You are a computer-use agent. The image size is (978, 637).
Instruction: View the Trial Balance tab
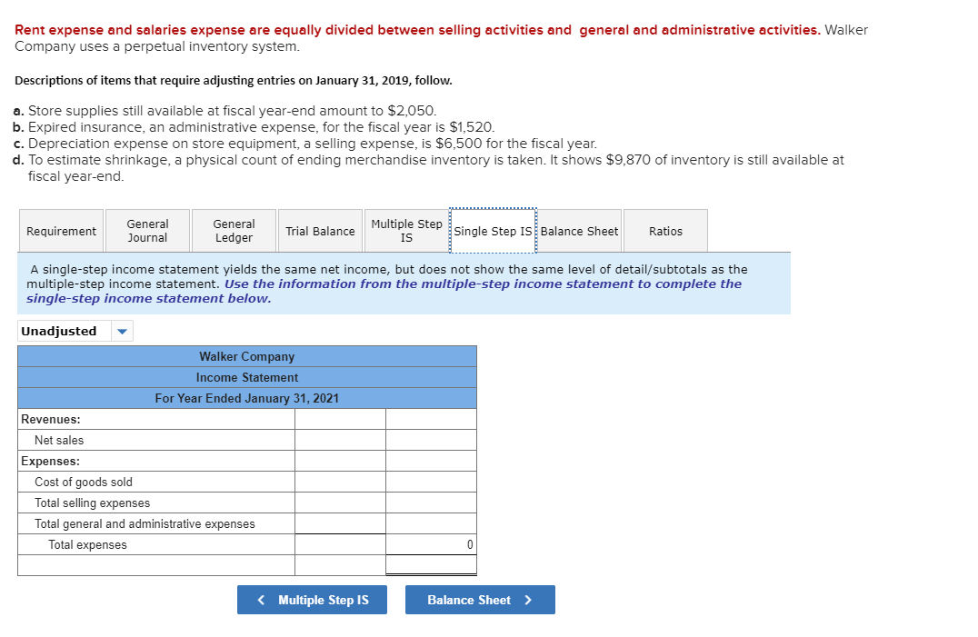coord(320,230)
